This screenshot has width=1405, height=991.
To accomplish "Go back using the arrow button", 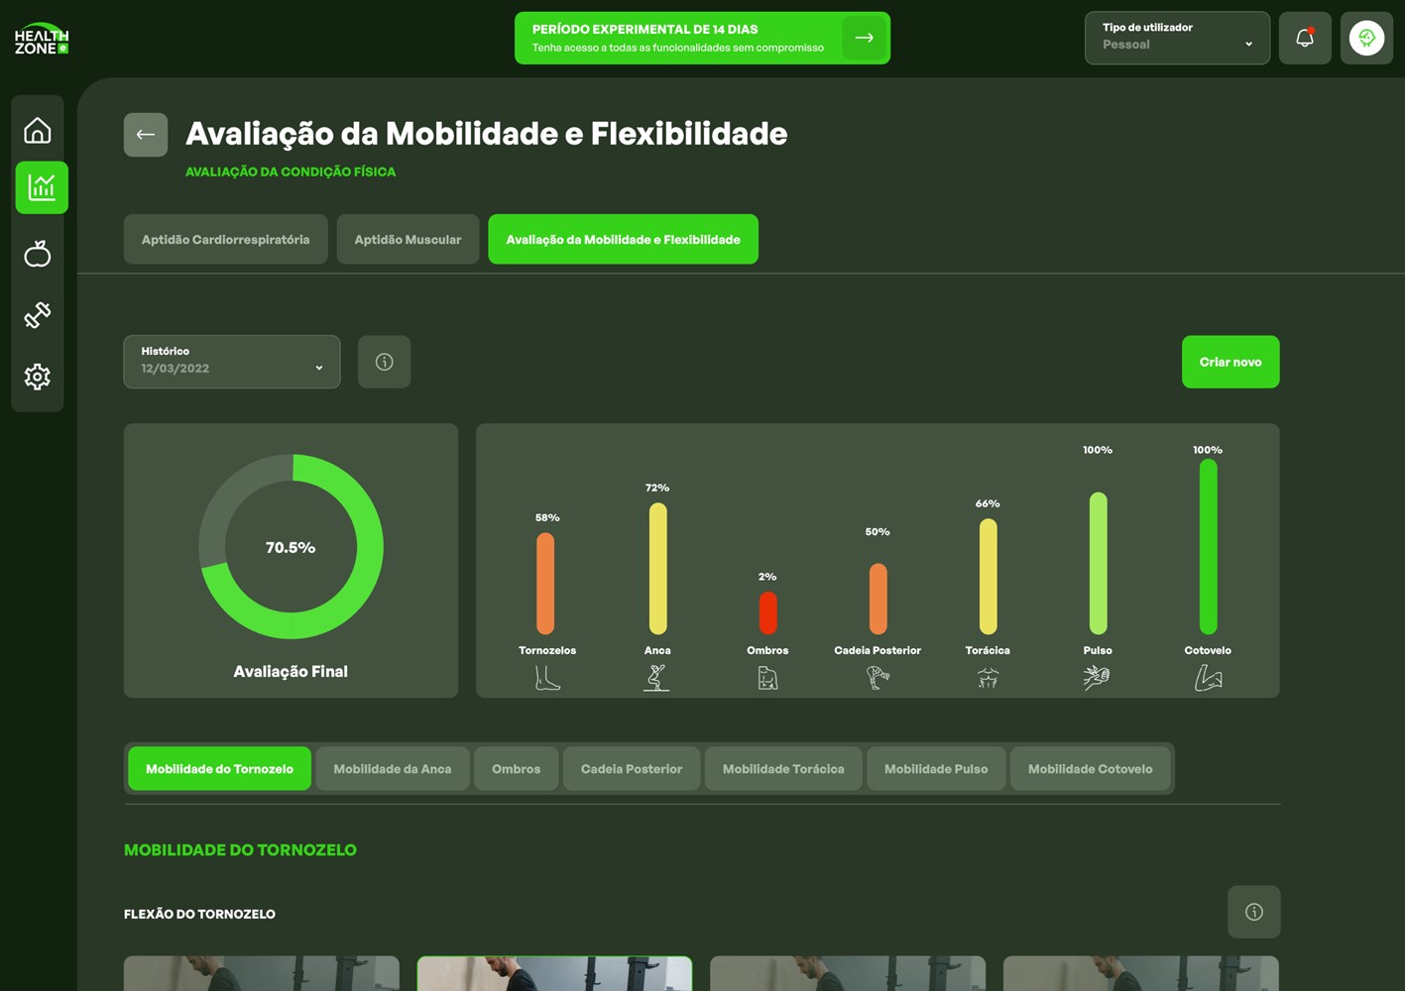I will point(146,135).
